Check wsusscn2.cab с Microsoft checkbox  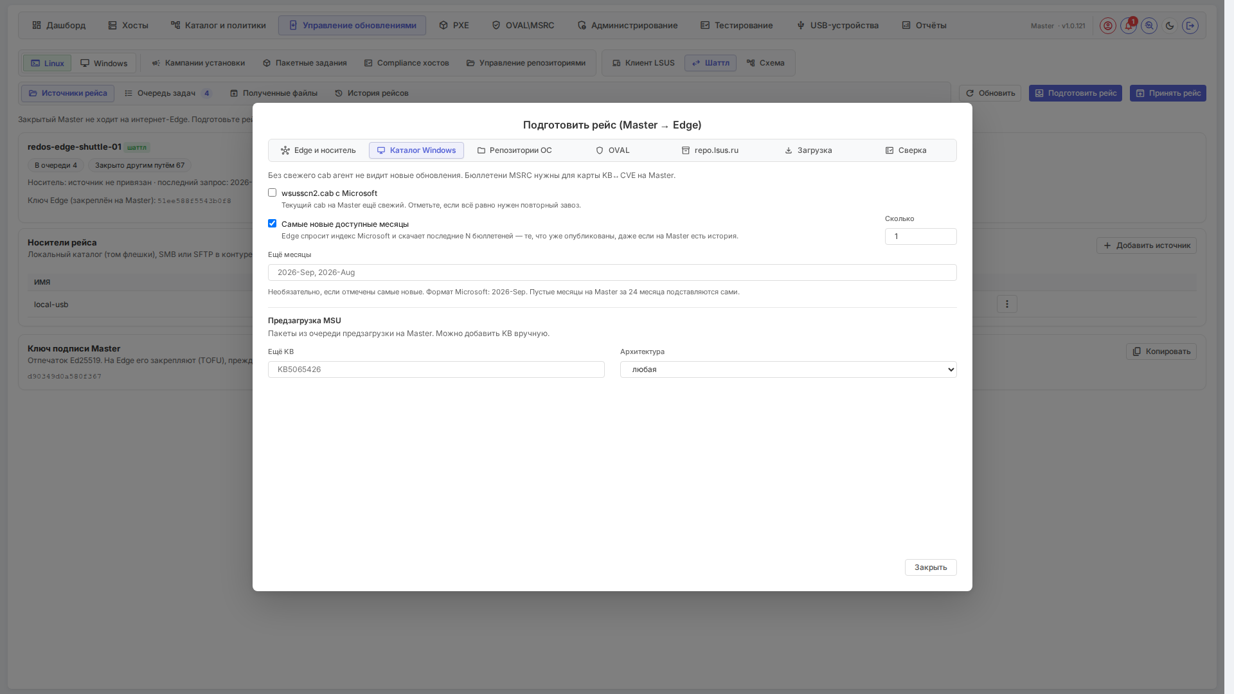coord(273,193)
